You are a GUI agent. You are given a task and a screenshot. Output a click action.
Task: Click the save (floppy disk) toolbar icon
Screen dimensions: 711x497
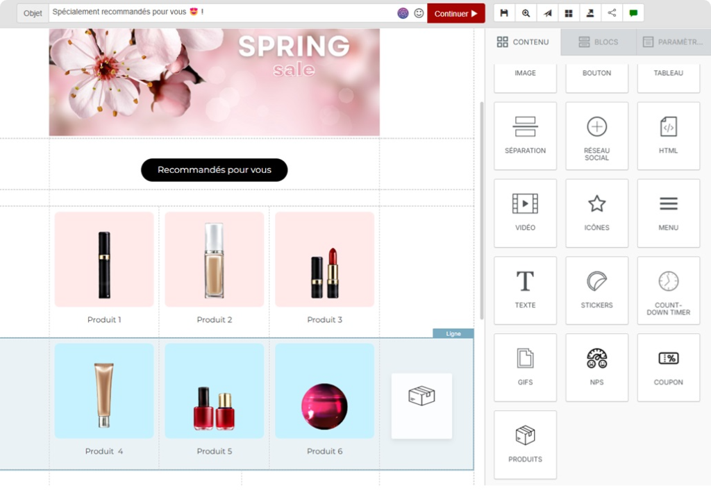coord(504,13)
